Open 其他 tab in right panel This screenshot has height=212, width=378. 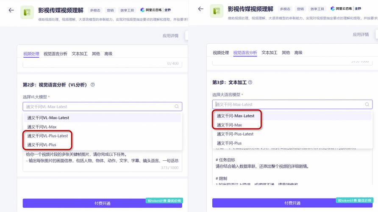click(x=286, y=53)
